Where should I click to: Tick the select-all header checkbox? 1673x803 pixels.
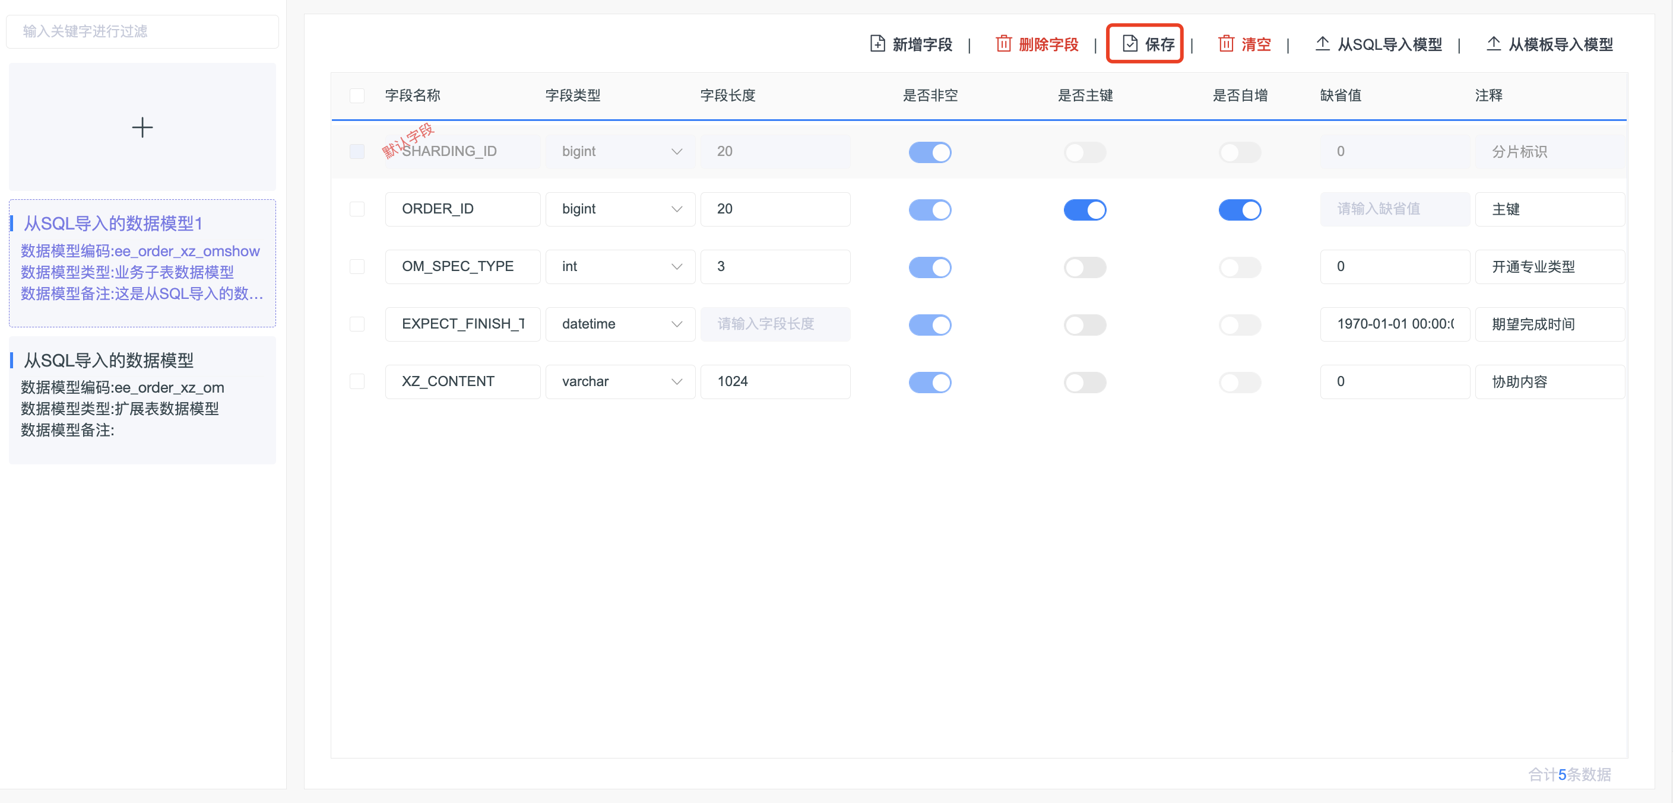click(357, 95)
